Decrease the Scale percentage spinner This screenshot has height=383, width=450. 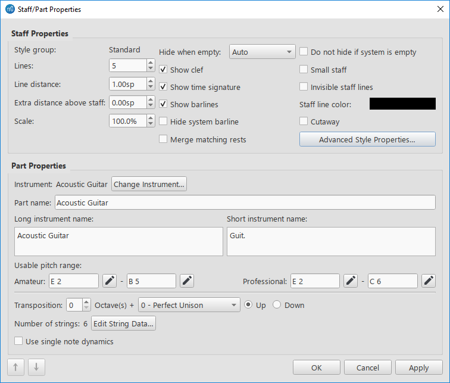point(150,124)
